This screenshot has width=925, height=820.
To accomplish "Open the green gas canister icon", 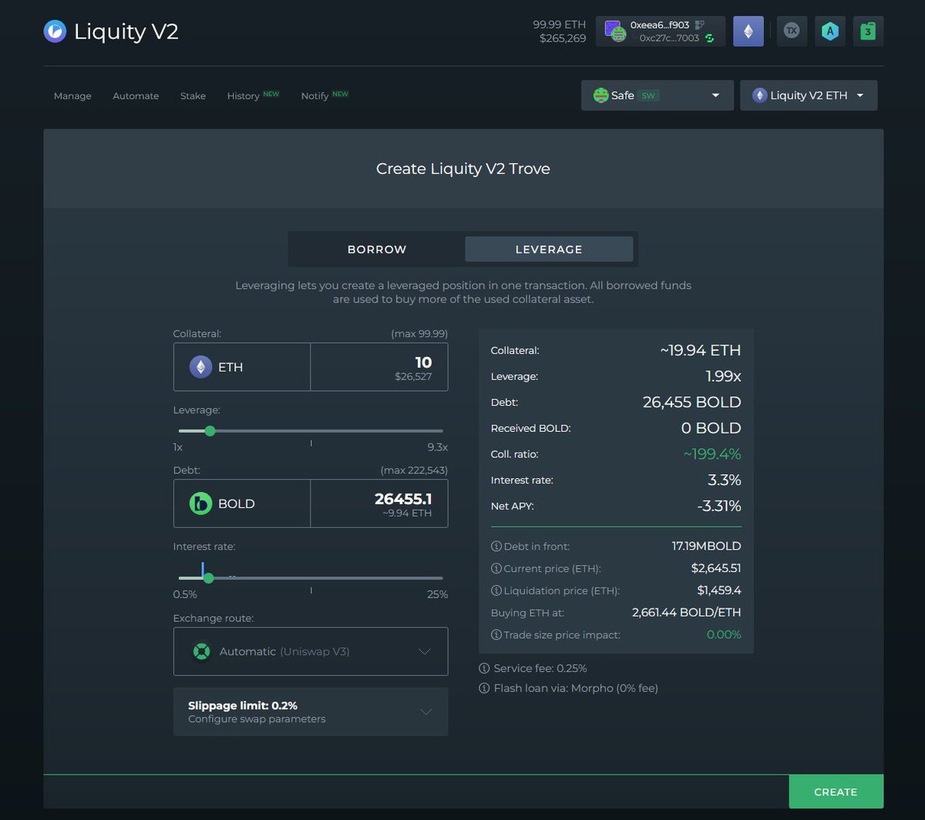I will point(868,32).
